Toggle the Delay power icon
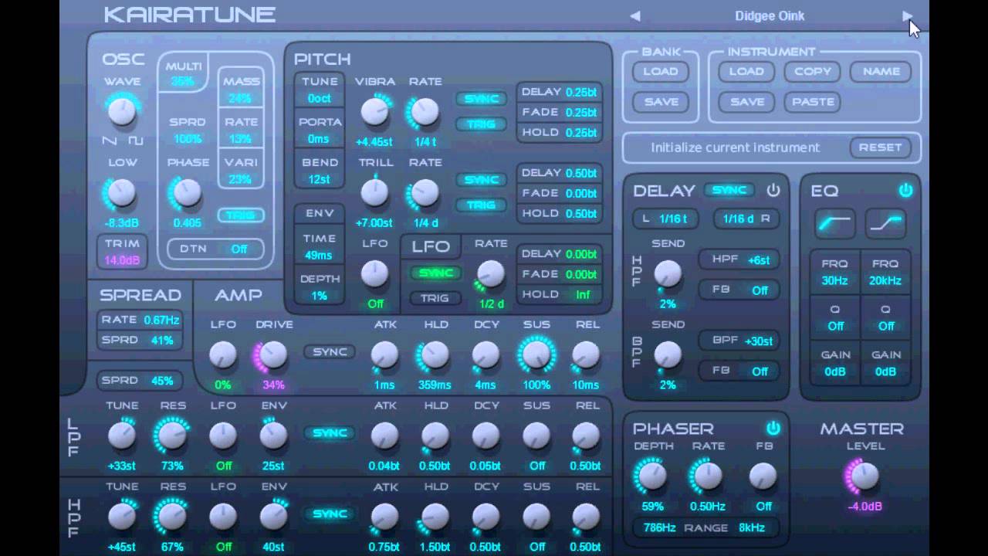 (x=773, y=190)
